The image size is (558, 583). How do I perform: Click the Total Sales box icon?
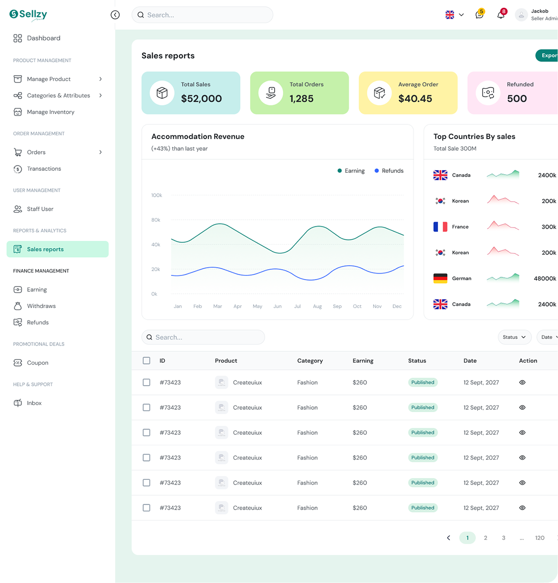(162, 93)
